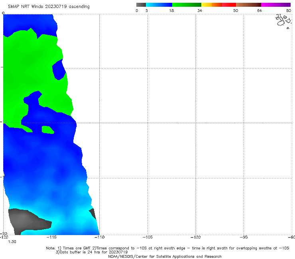Click the colorbar label "34"
The width and height of the screenshot is (295, 259).
pos(200,10)
